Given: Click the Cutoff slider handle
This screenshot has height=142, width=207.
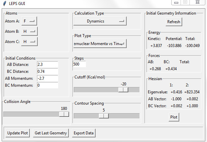Looking at the screenshot, I should 123,90.
